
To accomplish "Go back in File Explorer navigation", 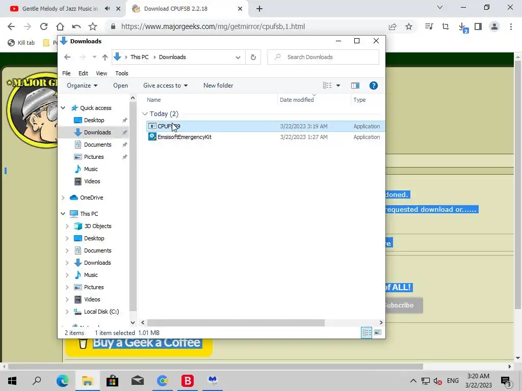I will tap(67, 57).
